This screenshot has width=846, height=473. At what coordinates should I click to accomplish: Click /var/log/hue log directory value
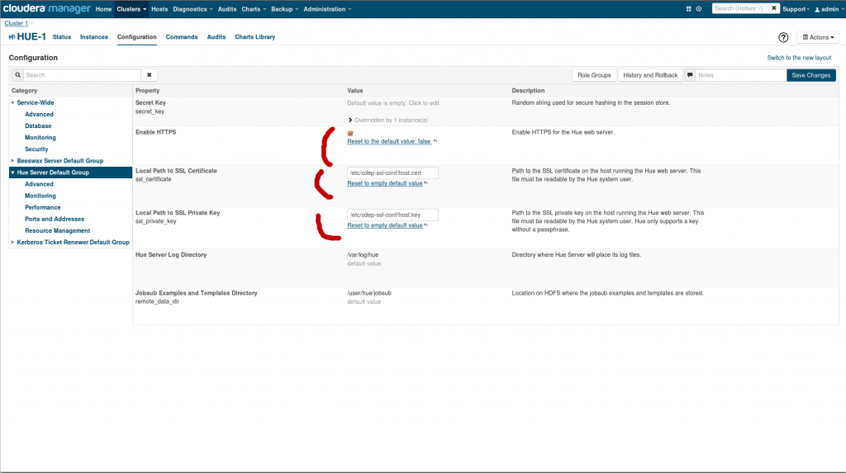[x=363, y=254]
